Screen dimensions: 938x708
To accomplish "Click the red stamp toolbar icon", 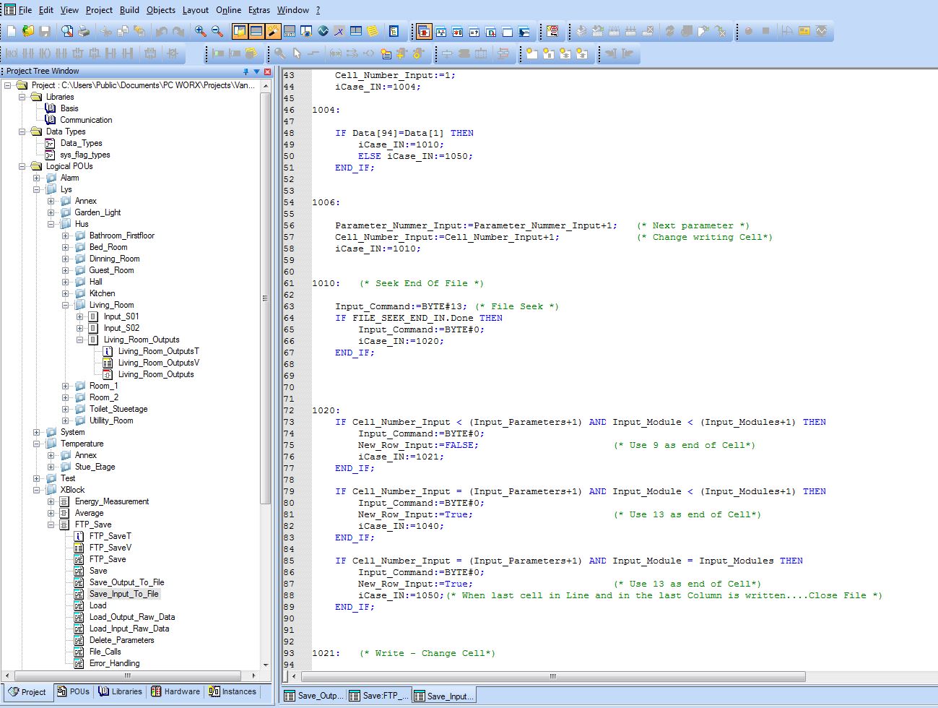I will tap(552, 31).
